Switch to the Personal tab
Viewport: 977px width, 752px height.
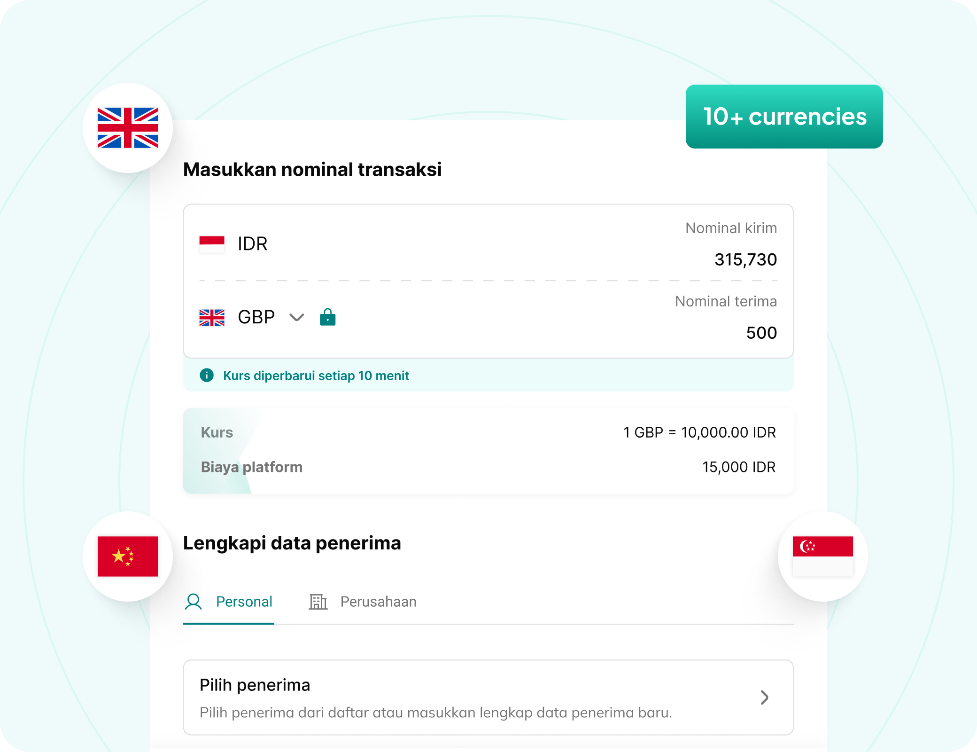pos(244,602)
